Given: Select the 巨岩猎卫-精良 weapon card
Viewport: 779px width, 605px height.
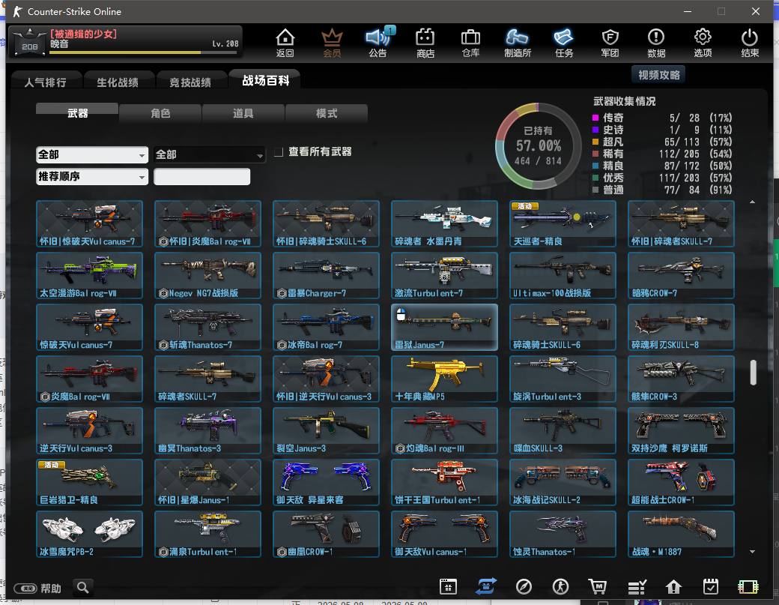Looking at the screenshot, I should [89, 482].
